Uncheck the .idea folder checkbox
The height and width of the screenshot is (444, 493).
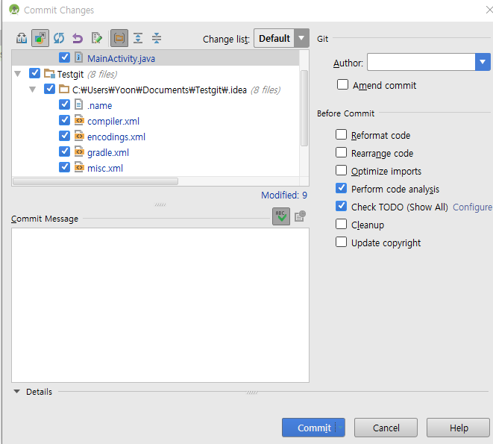49,89
